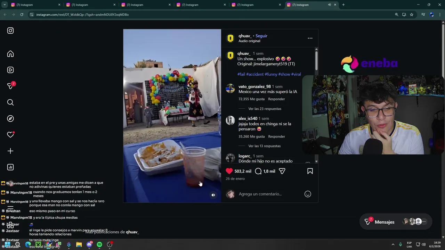This screenshot has width=445, height=250.
Task: Click the reel video player
Action: (x=172, y=116)
